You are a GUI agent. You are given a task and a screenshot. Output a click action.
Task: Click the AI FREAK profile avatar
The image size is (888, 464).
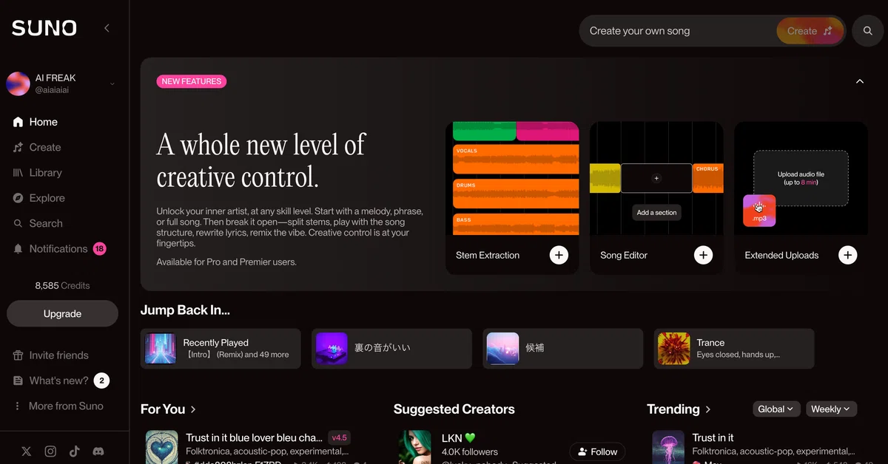[18, 83]
